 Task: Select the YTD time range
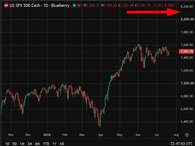(46, 144)
